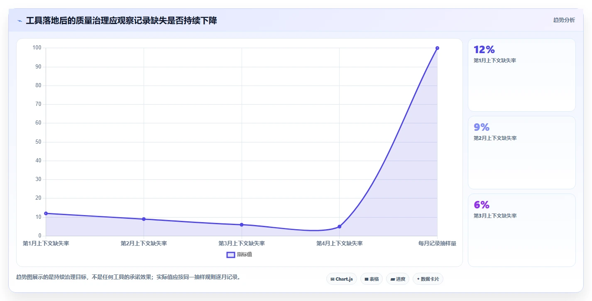Toggle the 指标值 legend item
Image resolution: width=592 pixels, height=301 pixels.
click(x=239, y=255)
